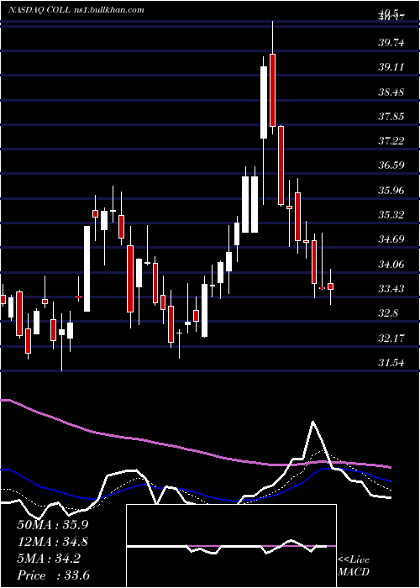420x588 pixels.
Task: Click the tallest red candlestick at the peak
Action: (x=273, y=91)
